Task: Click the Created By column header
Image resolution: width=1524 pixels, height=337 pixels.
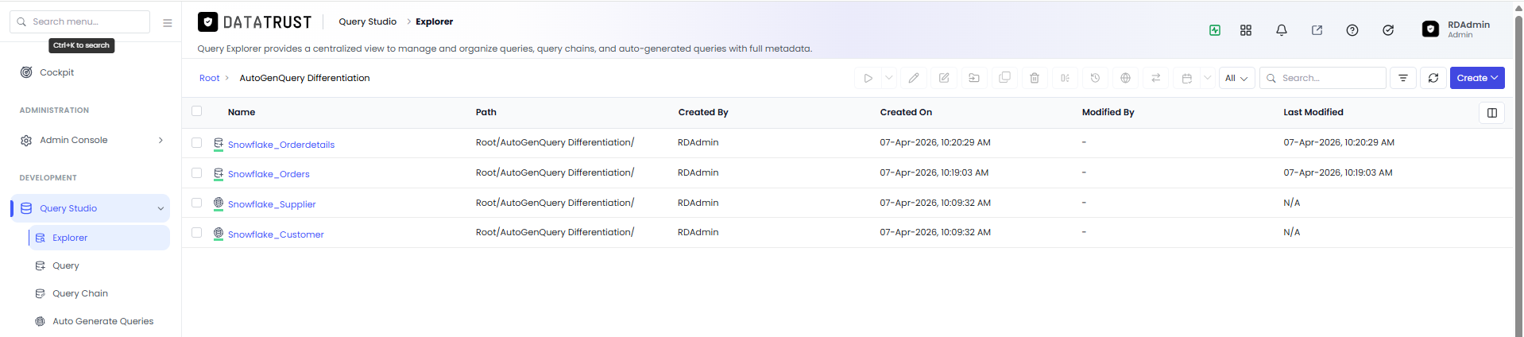Action: pos(703,112)
